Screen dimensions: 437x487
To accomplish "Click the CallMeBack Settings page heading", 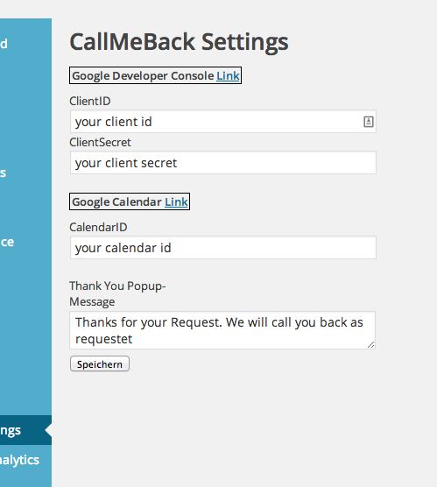I will 179,42.
